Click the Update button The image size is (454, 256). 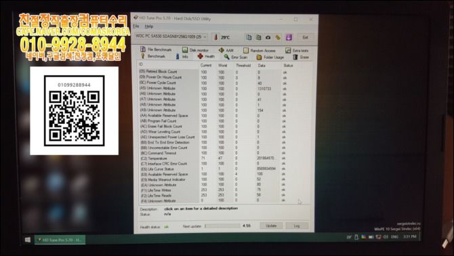point(271,226)
